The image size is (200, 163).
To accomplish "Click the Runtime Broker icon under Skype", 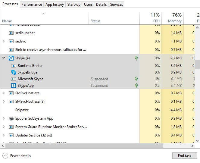I will click(x=14, y=66).
